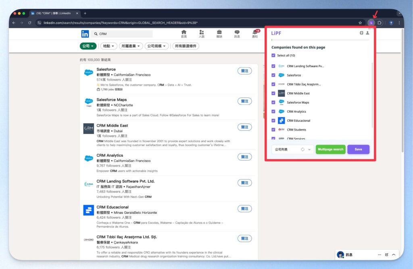Uncheck CRM Middle East in LiPF list
The width and height of the screenshot is (413, 269).
273,93
